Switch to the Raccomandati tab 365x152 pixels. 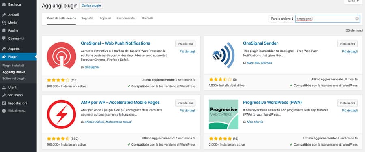127,18
